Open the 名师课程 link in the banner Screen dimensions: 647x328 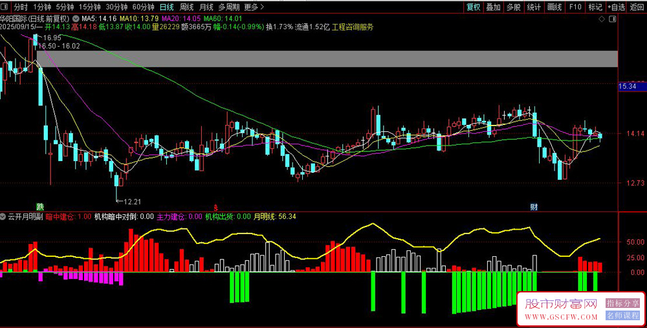tap(622, 316)
